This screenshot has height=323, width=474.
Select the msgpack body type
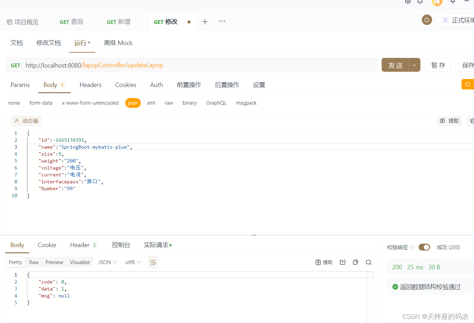pos(246,103)
